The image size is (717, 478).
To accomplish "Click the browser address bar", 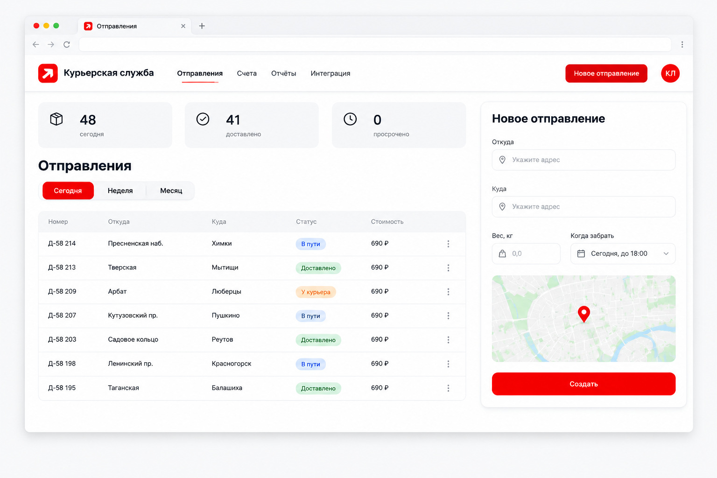I will (375, 44).
